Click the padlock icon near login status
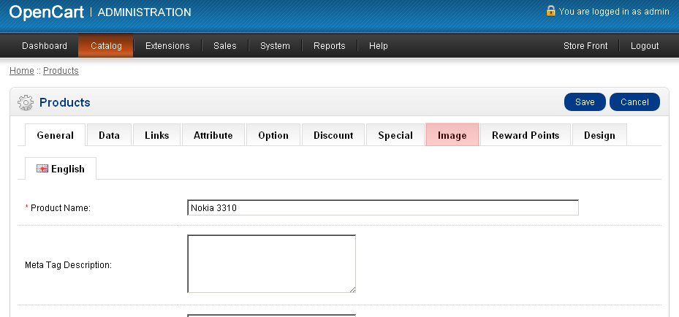This screenshot has width=679, height=317. point(550,11)
